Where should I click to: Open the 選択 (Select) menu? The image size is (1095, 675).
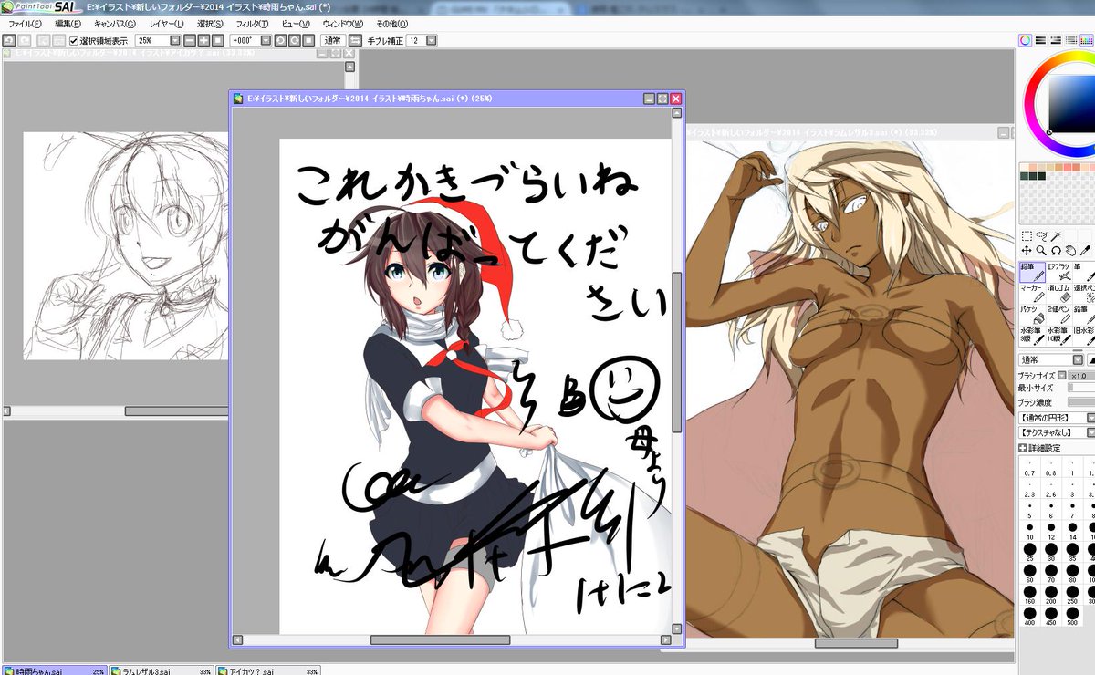[210, 24]
